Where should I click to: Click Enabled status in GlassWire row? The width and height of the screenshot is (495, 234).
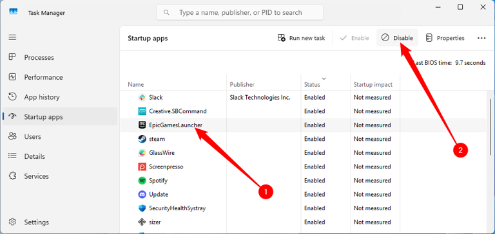(x=315, y=153)
